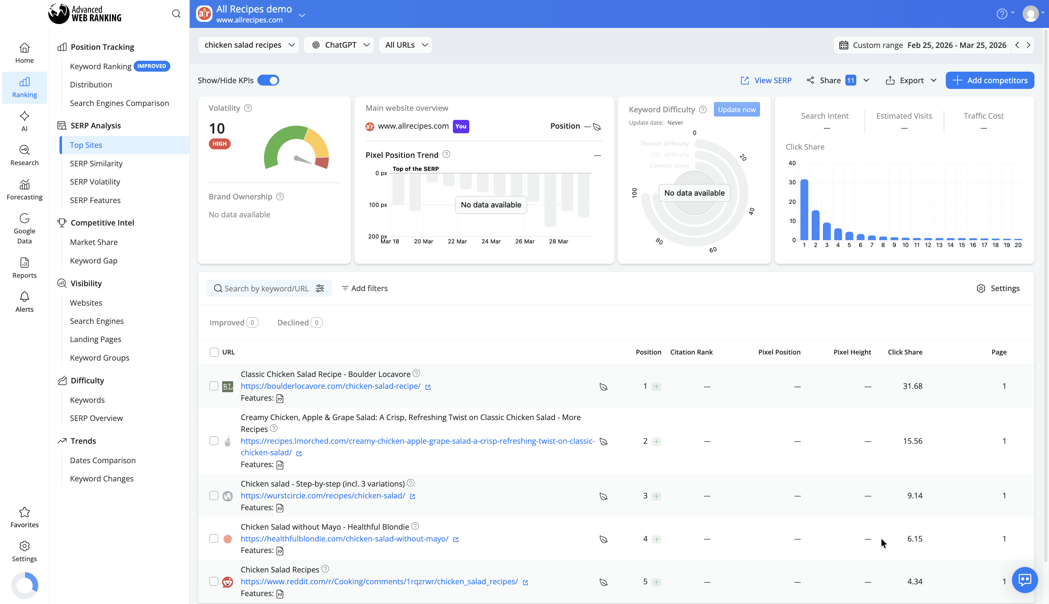Screen dimensions: 1049x604
Task: Click Volatility help question mark icon
Action: [x=248, y=108]
